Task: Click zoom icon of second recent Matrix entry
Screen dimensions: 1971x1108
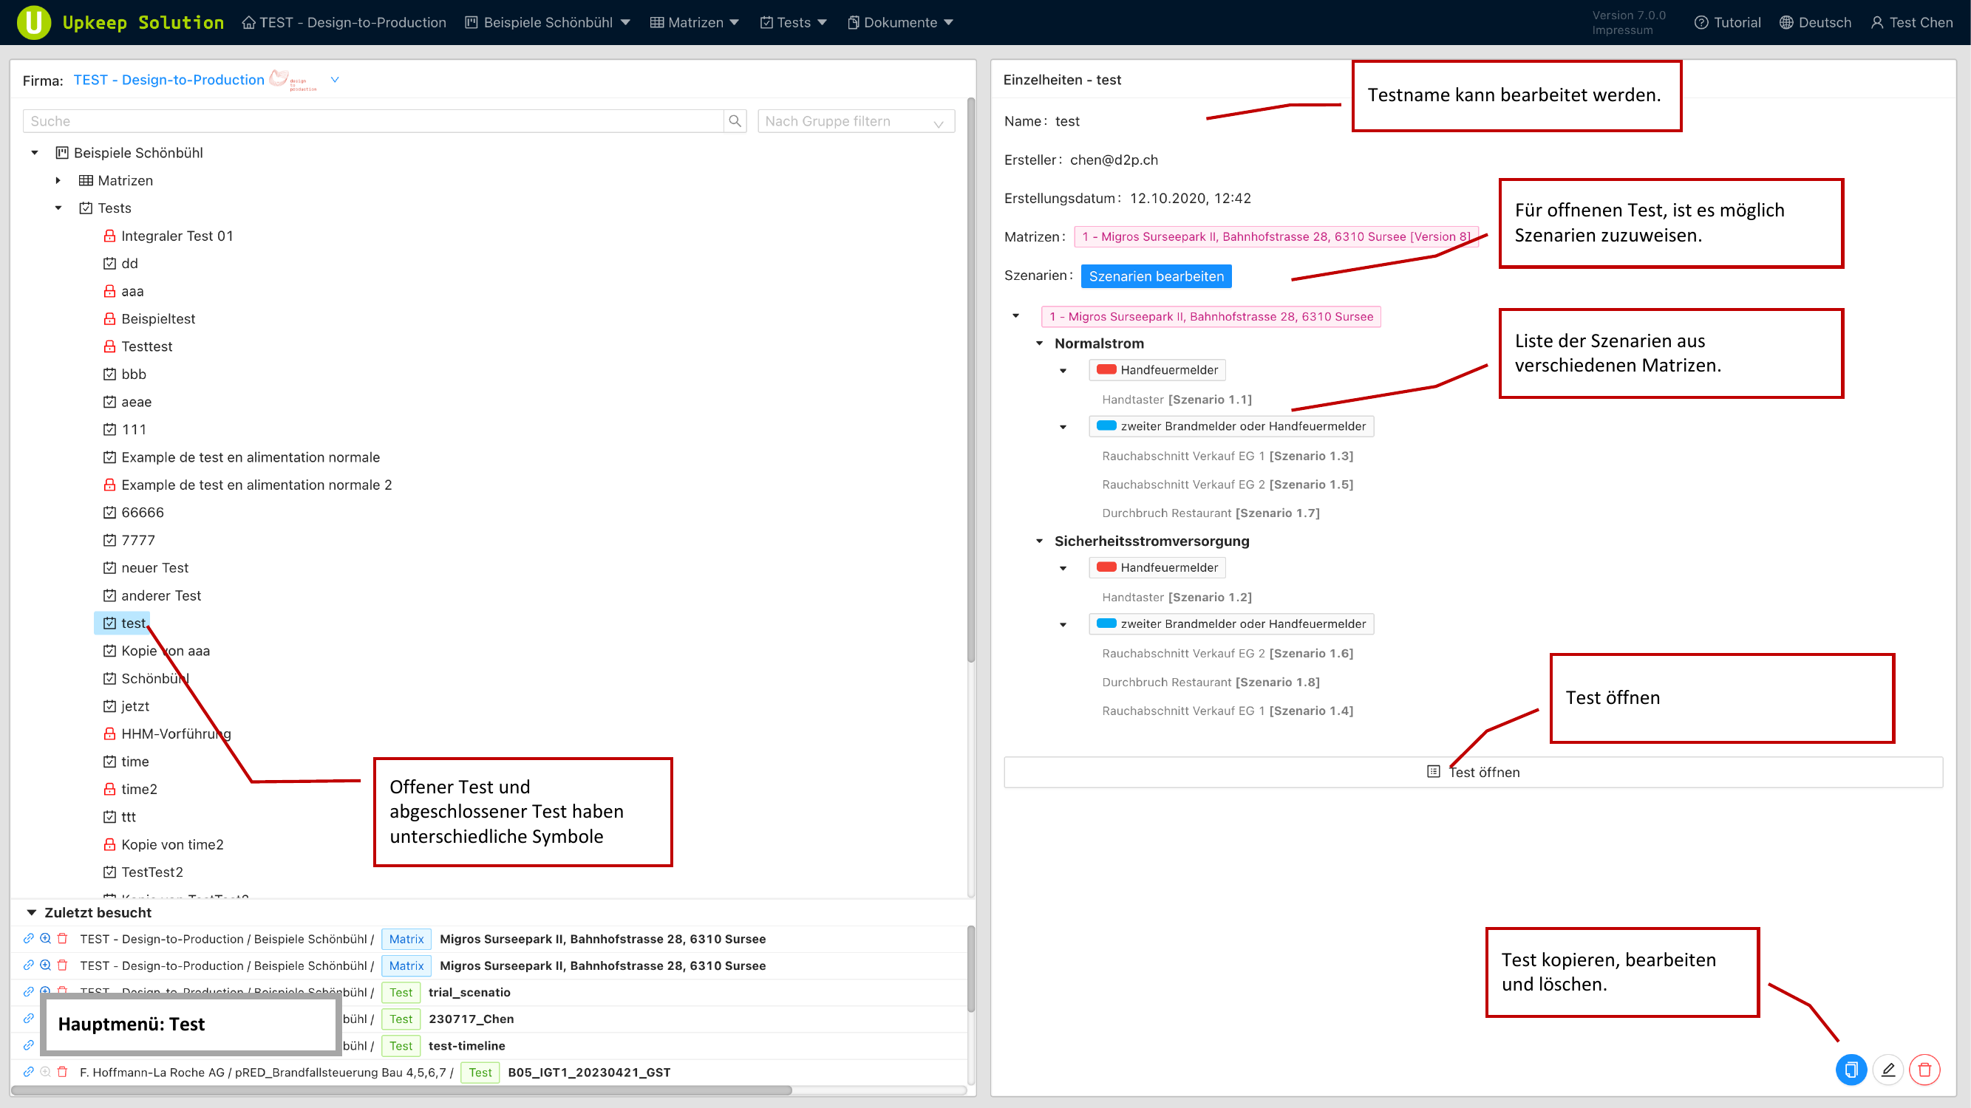Action: tap(45, 965)
